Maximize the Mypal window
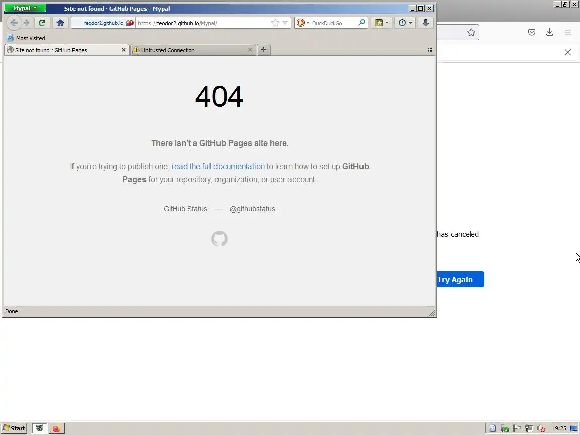 [x=421, y=8]
